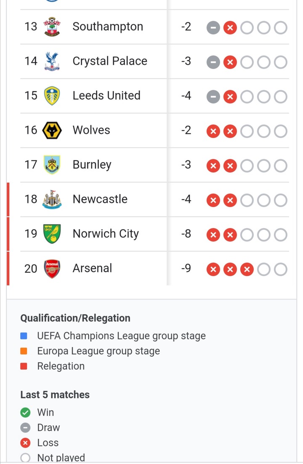Click the red Relegation legend swatch
Viewport: 303px width, 464px height.
click(x=24, y=366)
